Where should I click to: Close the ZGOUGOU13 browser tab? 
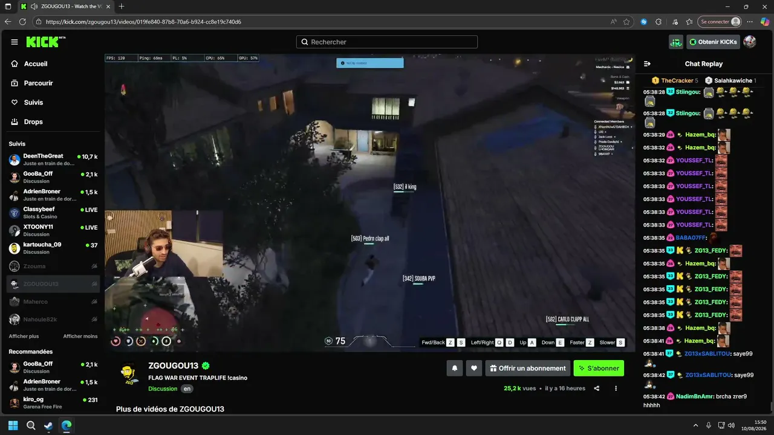(109, 6)
